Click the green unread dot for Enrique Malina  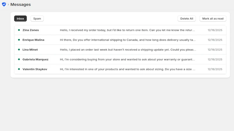click(19, 40)
